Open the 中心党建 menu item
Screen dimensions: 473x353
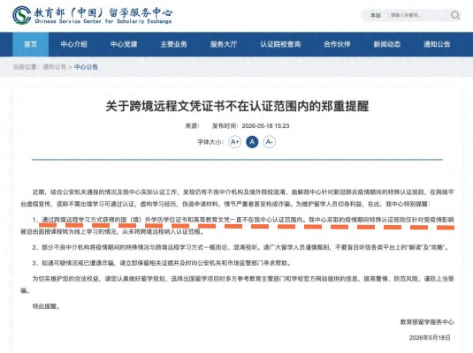pos(124,44)
